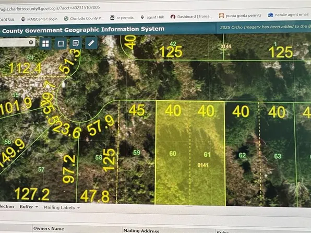Click the browser address bar URL
The height and width of the screenshot is (233, 311).
(x=50, y=8)
